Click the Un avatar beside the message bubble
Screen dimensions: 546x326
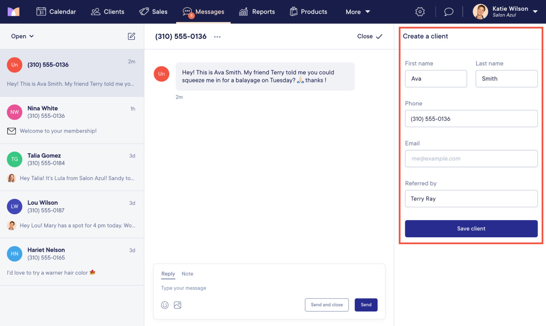tap(161, 74)
